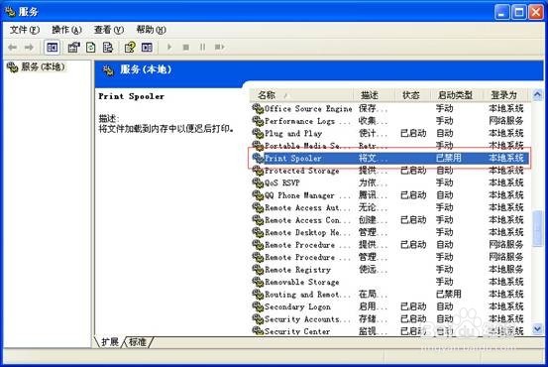Select the Print Spooler service name

pos(293,159)
